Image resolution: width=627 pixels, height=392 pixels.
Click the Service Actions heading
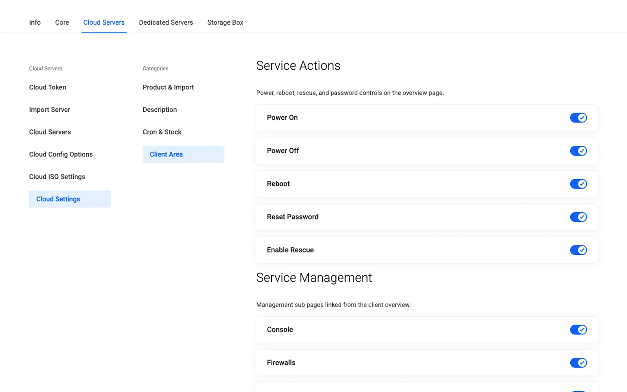click(298, 66)
